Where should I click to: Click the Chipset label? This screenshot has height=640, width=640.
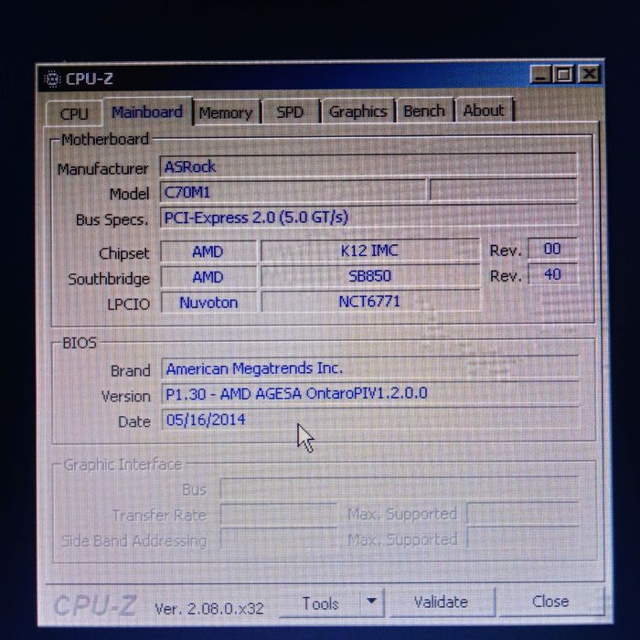pyautogui.click(x=124, y=253)
